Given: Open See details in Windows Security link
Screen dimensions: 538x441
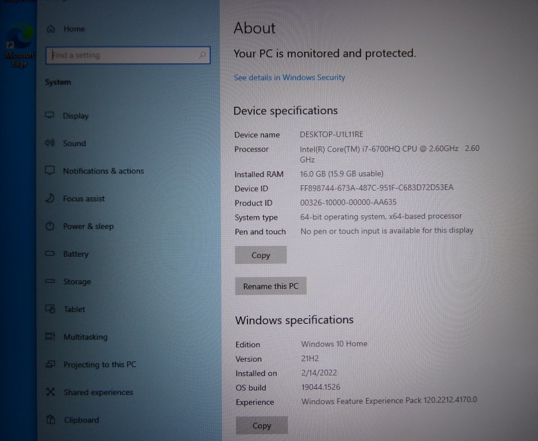Looking at the screenshot, I should point(289,78).
